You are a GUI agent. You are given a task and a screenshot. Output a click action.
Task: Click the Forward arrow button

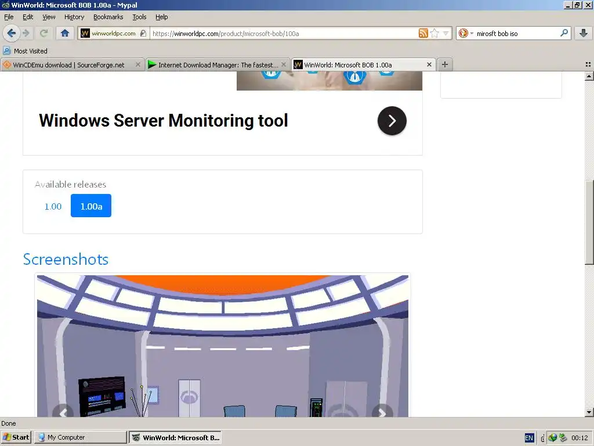[26, 33]
